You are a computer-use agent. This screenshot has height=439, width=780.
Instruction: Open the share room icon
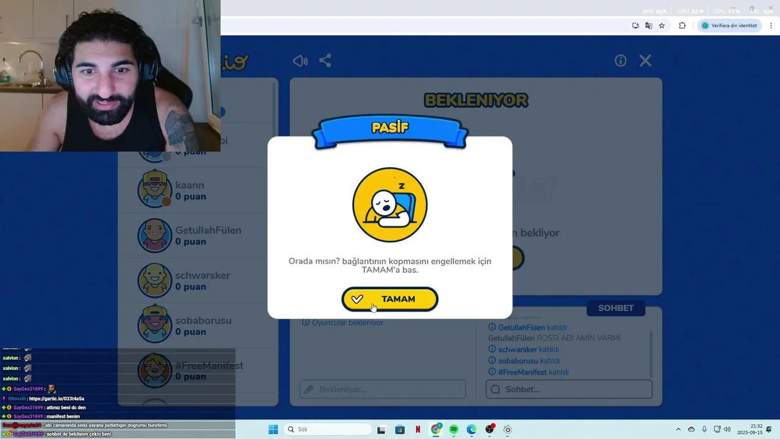325,61
